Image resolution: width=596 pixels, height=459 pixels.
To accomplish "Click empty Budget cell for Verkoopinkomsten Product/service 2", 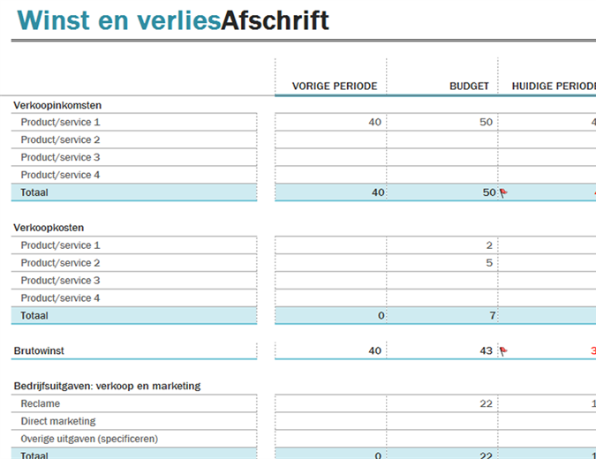I will pos(442,139).
